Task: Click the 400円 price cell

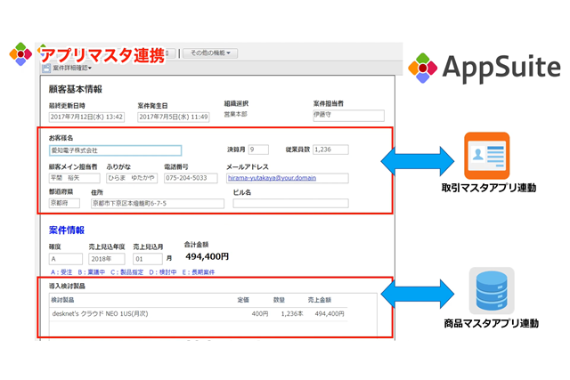Action: pos(260,313)
